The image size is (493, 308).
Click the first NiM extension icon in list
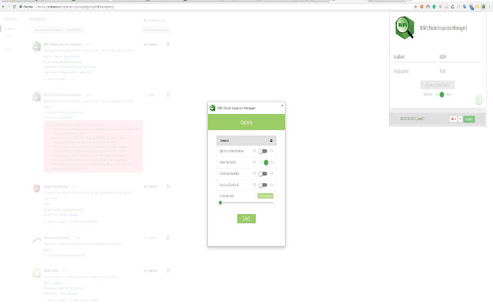[37, 46]
